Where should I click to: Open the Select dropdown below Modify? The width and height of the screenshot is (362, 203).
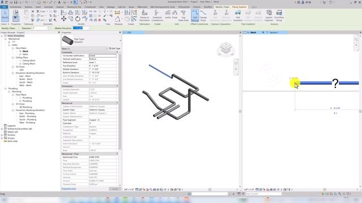coord(5,24)
